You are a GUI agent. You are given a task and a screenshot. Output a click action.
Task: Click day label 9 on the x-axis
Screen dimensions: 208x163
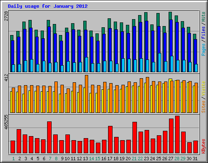(x=62, y=159)
